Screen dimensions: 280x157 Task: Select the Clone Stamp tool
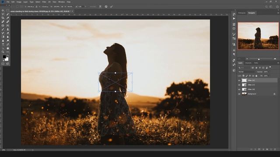(8, 29)
